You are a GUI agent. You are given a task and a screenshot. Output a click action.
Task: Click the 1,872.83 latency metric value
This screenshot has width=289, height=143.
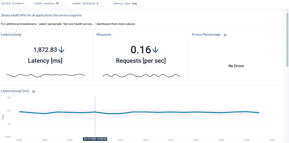click(45, 50)
